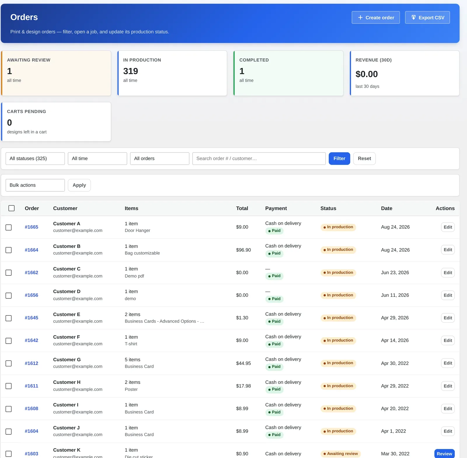
Task: Click the Date column header
Action: click(x=386, y=208)
